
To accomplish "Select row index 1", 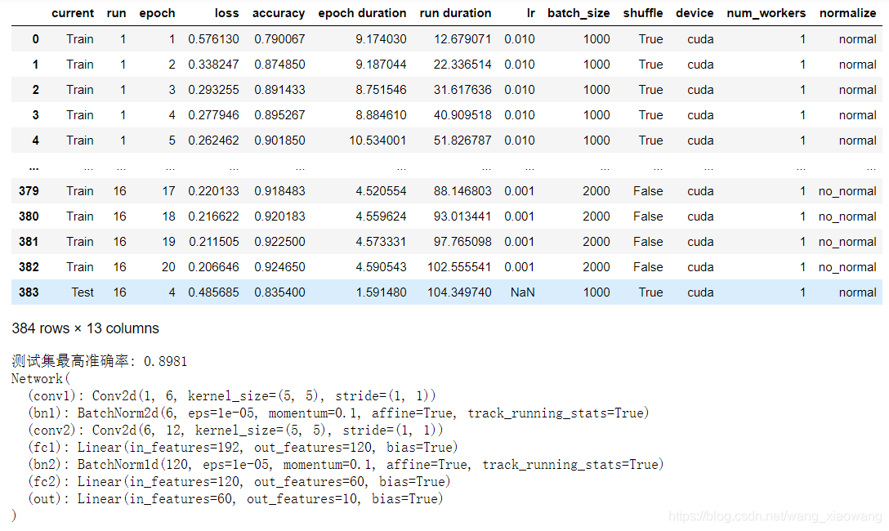I will tap(35, 65).
